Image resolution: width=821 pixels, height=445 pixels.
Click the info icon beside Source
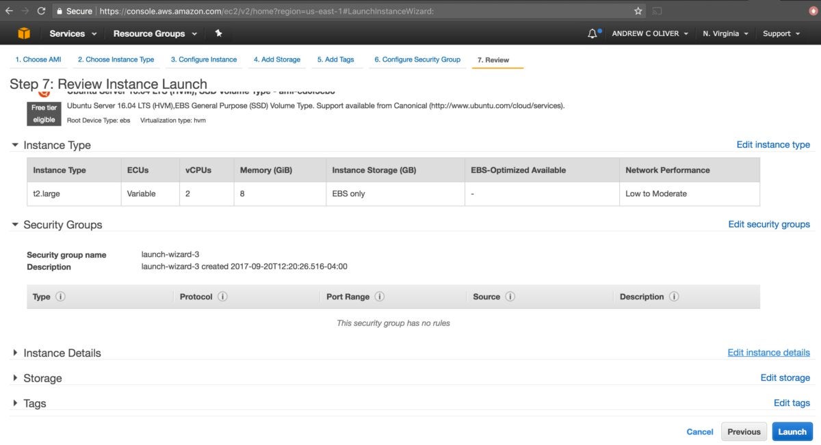tap(510, 297)
